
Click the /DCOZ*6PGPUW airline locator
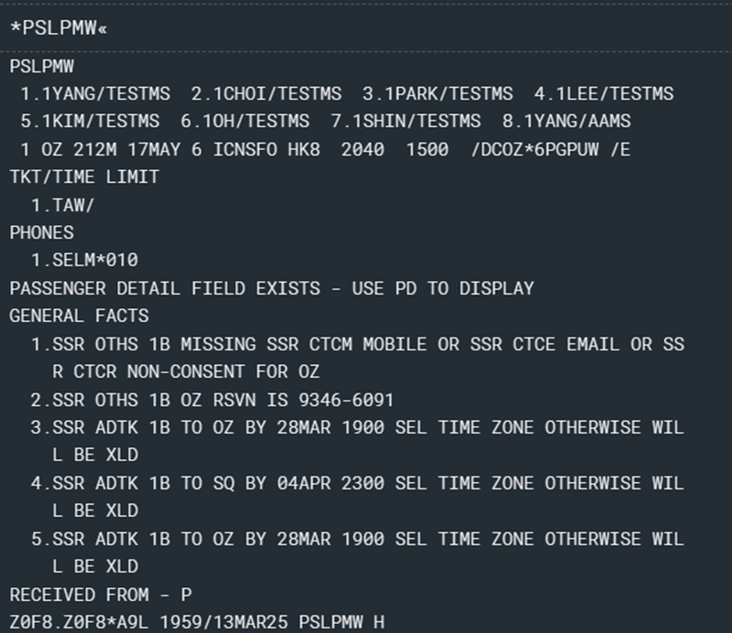[535, 150]
